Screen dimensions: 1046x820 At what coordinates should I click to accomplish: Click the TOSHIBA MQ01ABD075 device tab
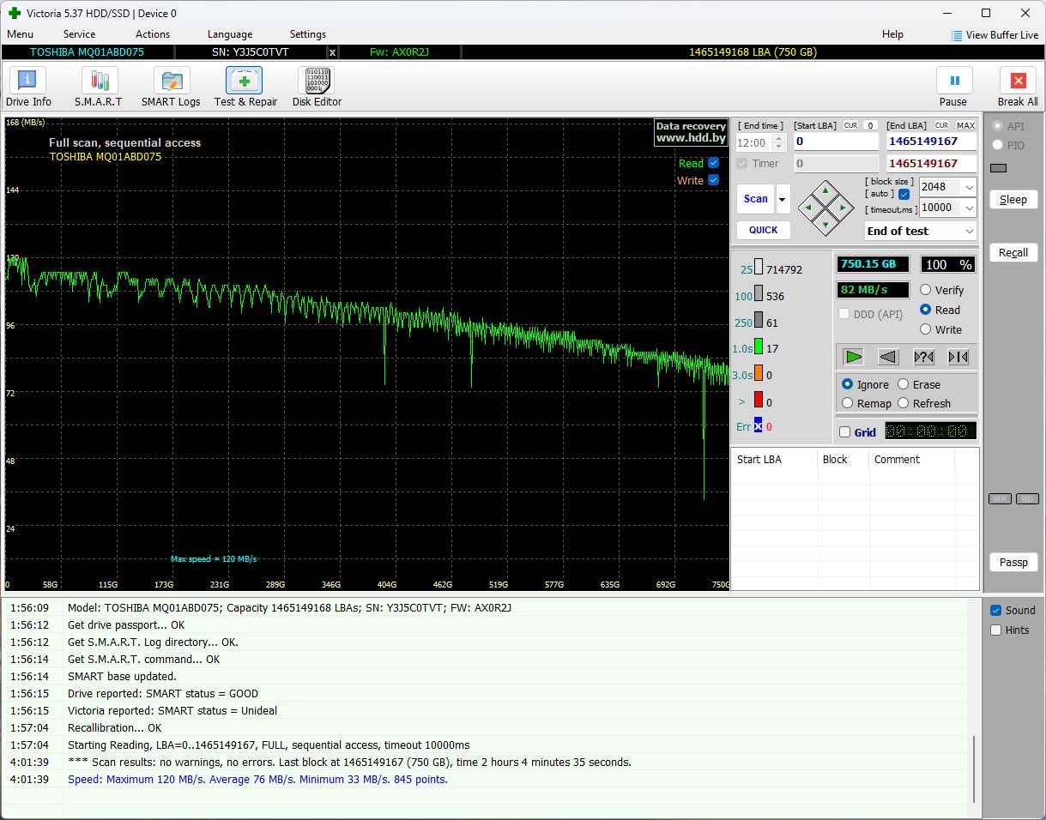[x=87, y=52]
